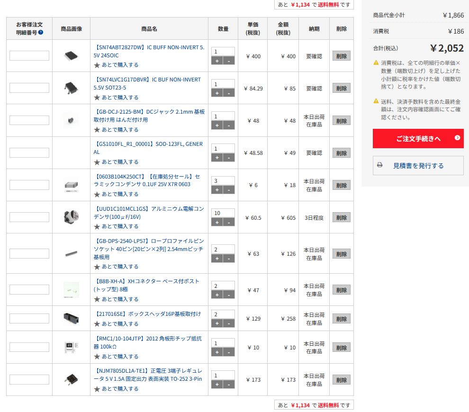The width and height of the screenshot is (469, 412).
Task: Click the 商品代金小計 value ¥1,866
Action: tap(453, 15)
